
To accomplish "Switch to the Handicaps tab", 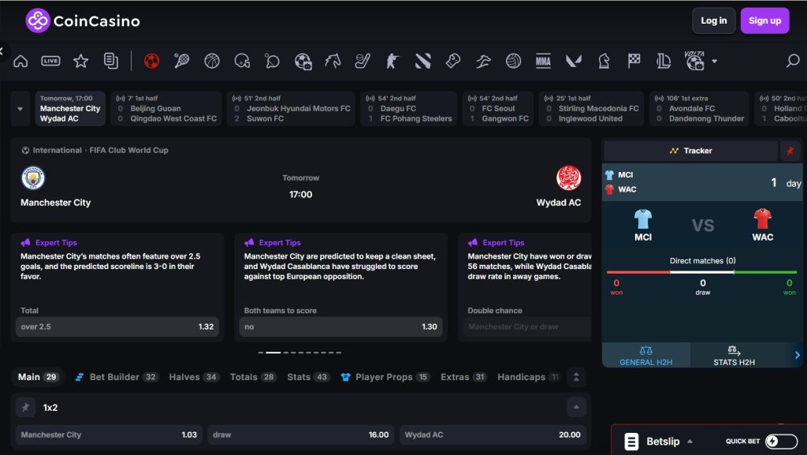I will point(528,377).
